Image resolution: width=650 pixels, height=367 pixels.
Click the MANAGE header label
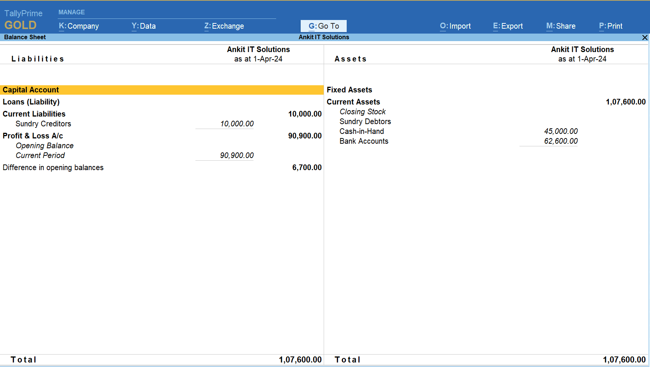click(x=72, y=12)
